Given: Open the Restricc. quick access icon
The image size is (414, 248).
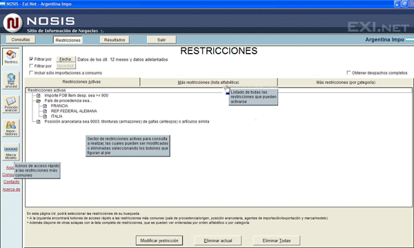Looking at the screenshot, I should (11, 56).
